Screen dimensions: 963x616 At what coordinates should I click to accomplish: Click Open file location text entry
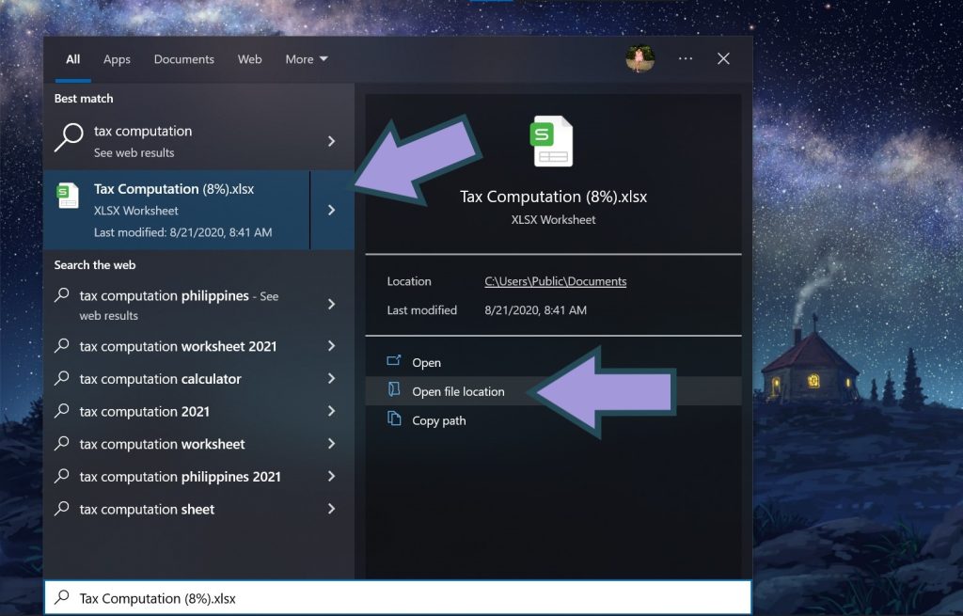pos(459,391)
